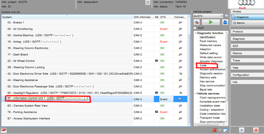The height and width of the screenshot is (134, 264).
Task: Open the Trace panel
Action: pyautogui.click(x=247, y=60)
